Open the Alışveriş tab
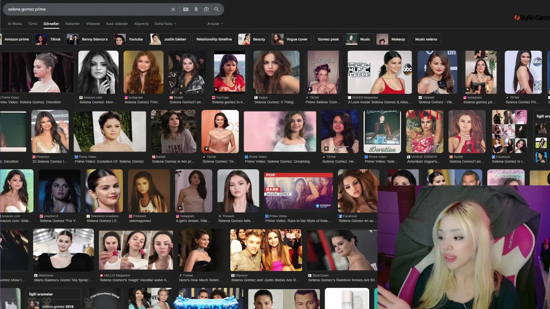This screenshot has width=550, height=309. point(141,24)
